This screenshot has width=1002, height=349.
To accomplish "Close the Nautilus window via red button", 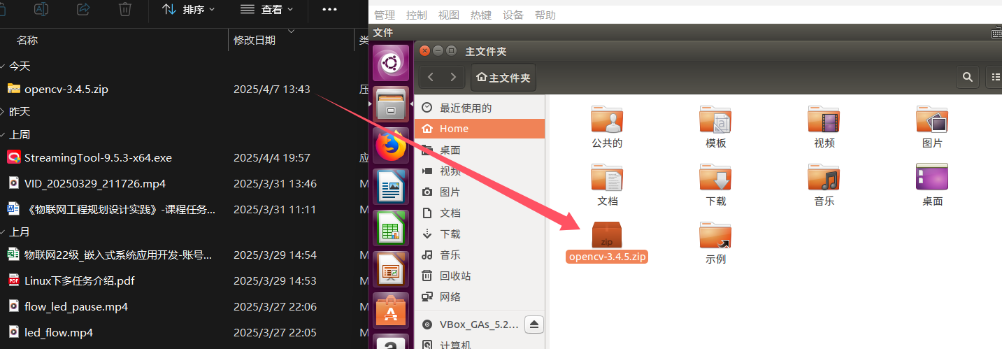I will 425,51.
